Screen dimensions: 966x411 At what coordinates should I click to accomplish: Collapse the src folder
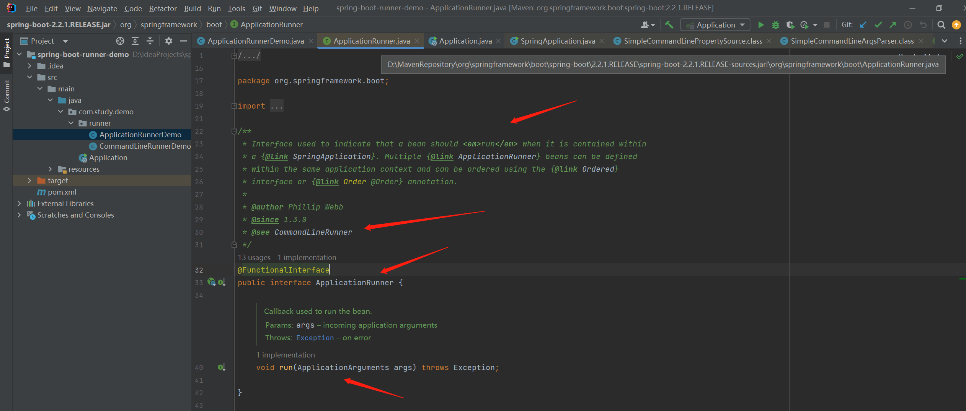(29, 77)
